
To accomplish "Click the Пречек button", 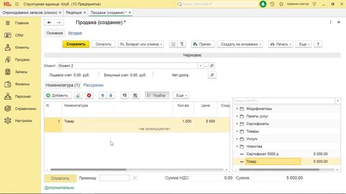I will click(202, 44).
